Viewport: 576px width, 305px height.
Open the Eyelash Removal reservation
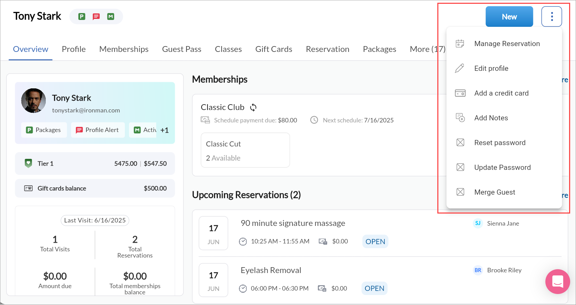pos(271,270)
